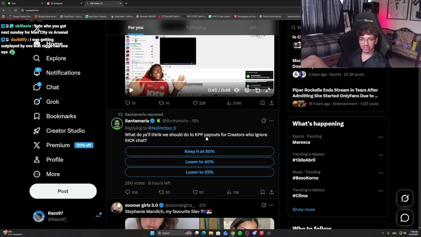Switch to the For you tab
The width and height of the screenshot is (421, 237).
136,28
